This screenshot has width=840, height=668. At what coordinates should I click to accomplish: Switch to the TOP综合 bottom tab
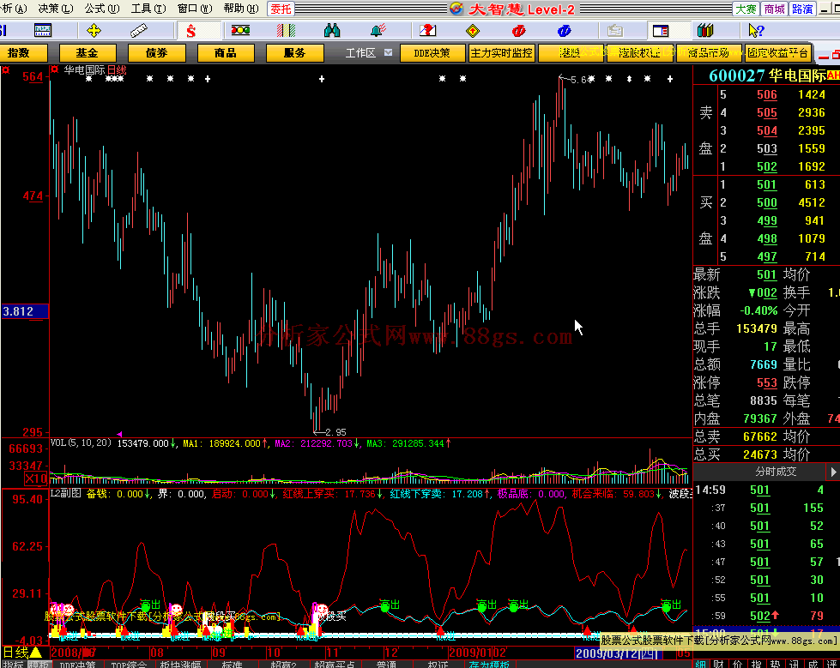[129, 664]
